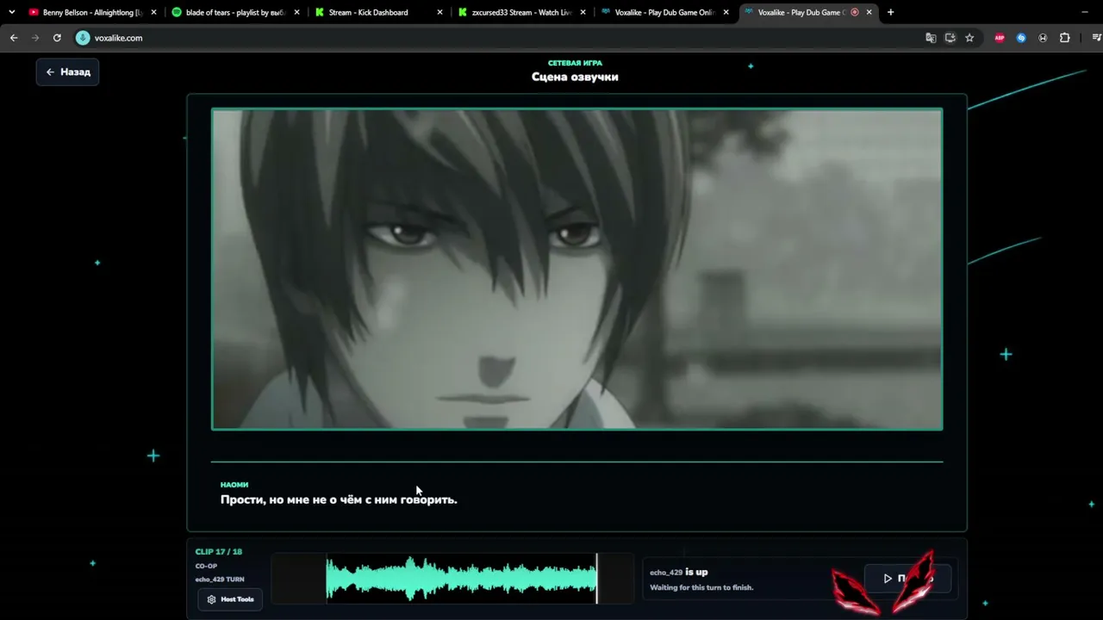The height and width of the screenshot is (620, 1103).
Task: Click the СЕТЕВАЯ ИГРА label
Action: (x=575, y=63)
